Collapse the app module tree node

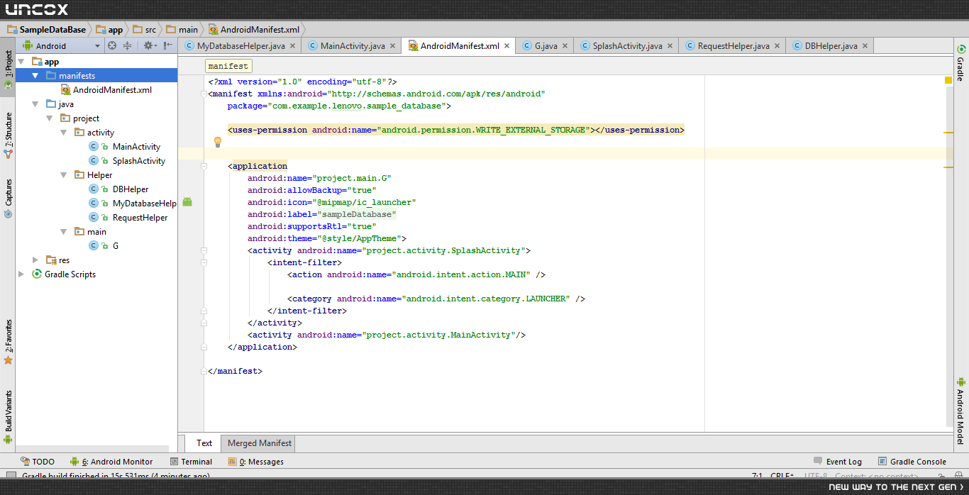pos(21,62)
